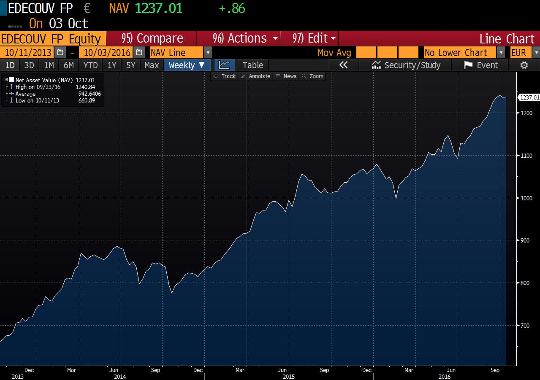Select the 3D range tab
Screen dimensions: 540x380
pyautogui.click(x=29, y=65)
